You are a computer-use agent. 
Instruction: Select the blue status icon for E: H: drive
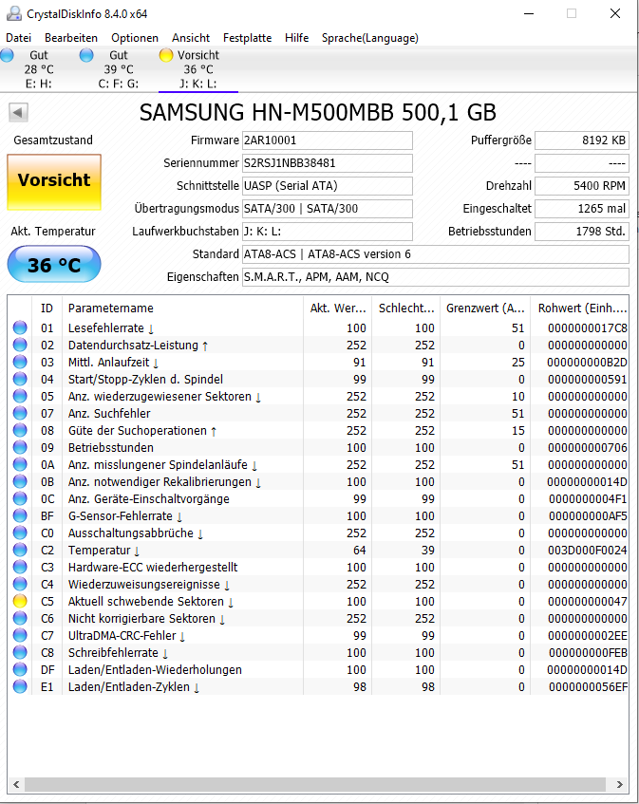point(8,55)
